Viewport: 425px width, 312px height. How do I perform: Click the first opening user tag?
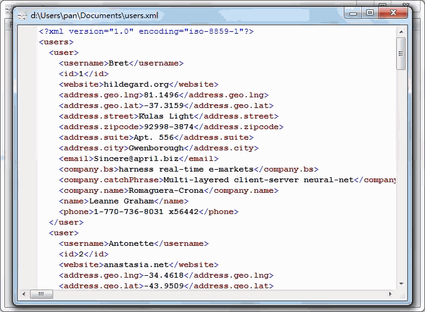pyautogui.click(x=64, y=53)
